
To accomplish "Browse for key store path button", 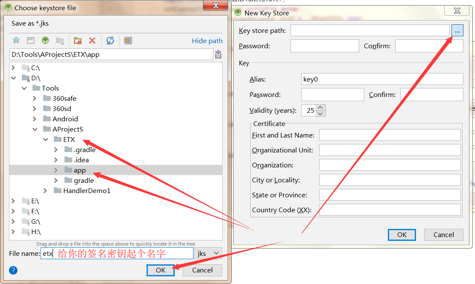I will [x=457, y=30].
